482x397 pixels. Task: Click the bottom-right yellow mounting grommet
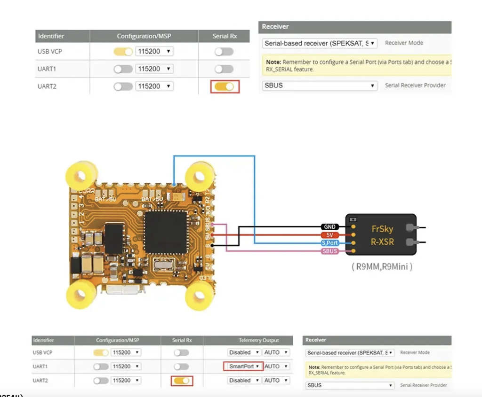tap(200, 295)
